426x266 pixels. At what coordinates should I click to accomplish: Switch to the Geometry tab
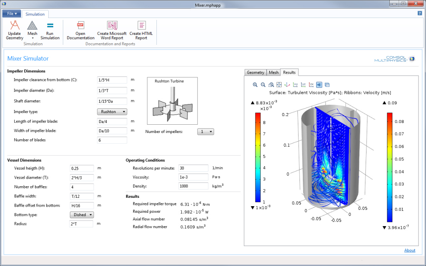click(x=255, y=72)
